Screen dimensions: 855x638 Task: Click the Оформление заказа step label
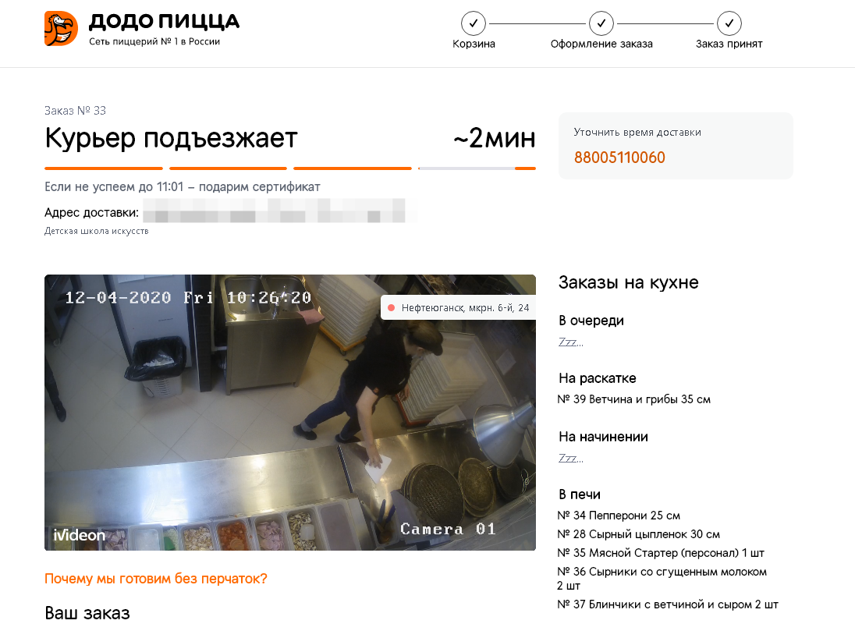tap(601, 44)
